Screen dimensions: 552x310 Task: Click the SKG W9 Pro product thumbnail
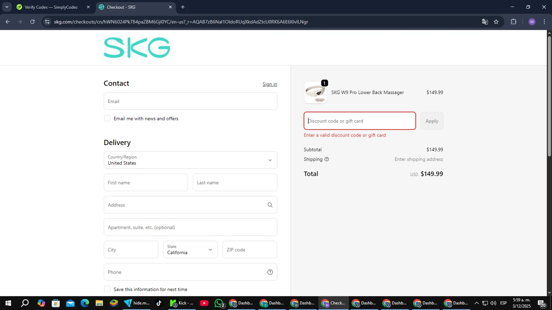315,93
